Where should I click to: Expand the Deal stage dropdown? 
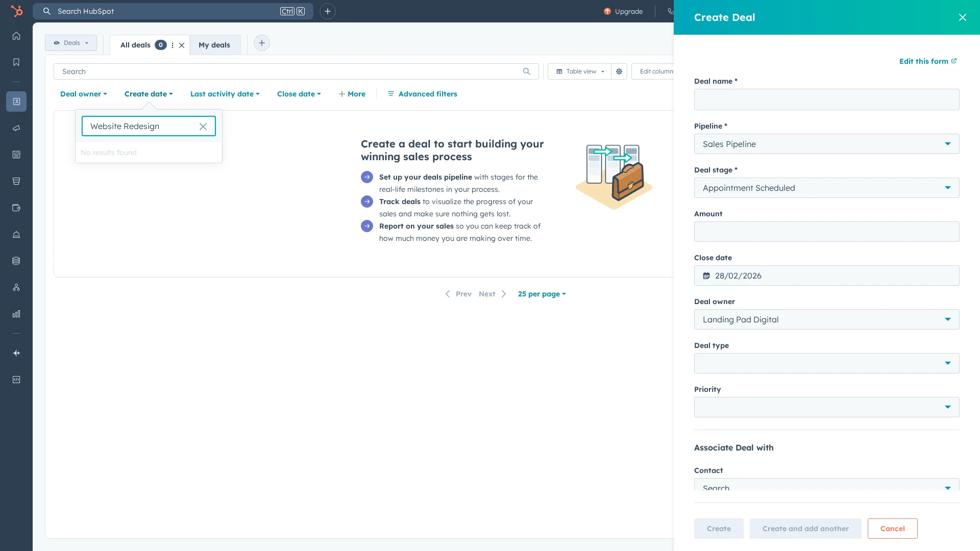click(826, 188)
